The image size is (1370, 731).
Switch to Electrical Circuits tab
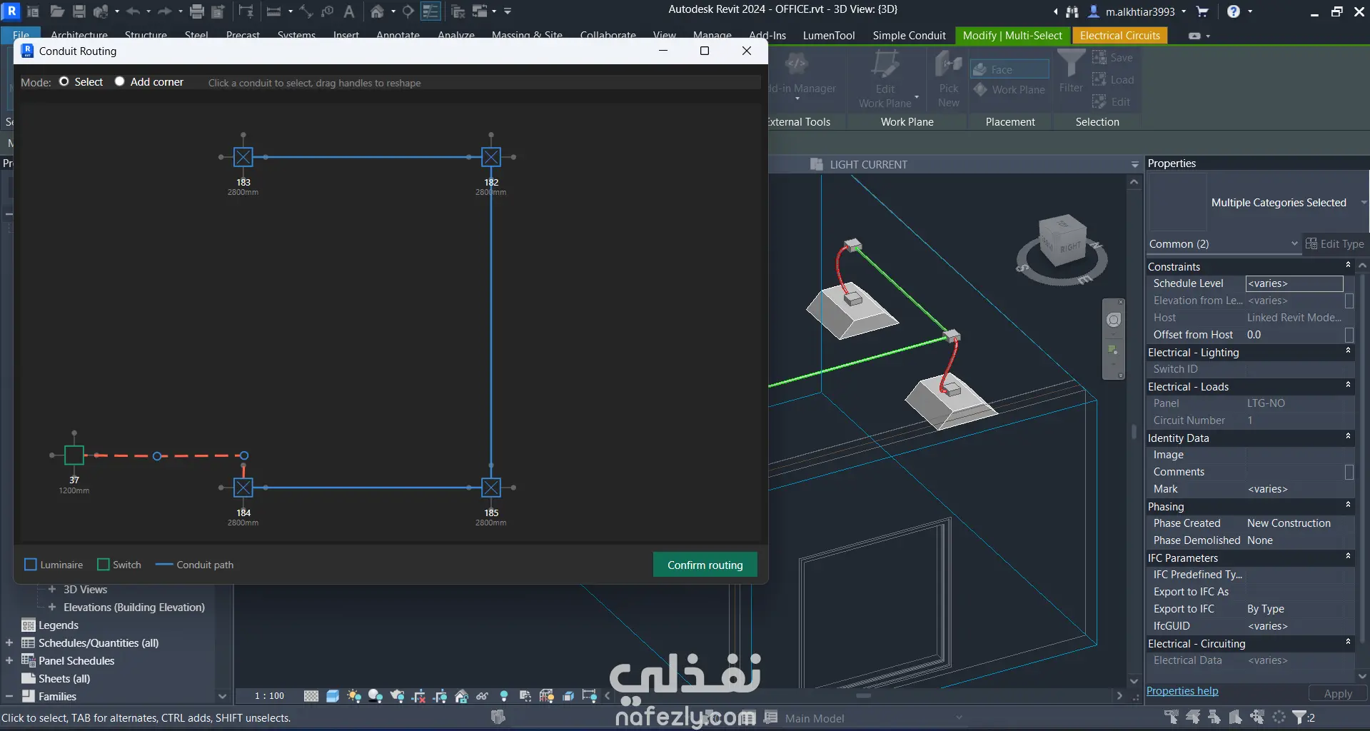1119,35
